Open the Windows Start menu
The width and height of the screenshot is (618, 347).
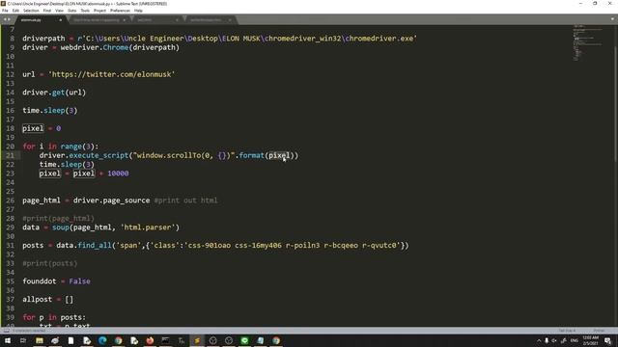point(8,340)
